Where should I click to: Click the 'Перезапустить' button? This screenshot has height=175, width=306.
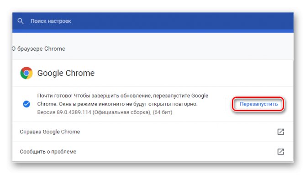click(x=259, y=104)
